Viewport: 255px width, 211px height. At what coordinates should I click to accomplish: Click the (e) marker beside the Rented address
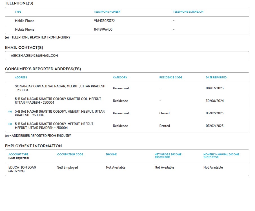10,124
